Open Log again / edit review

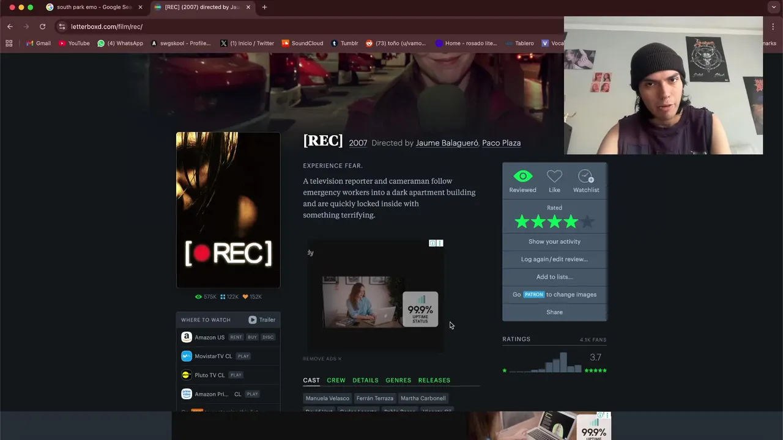554,259
